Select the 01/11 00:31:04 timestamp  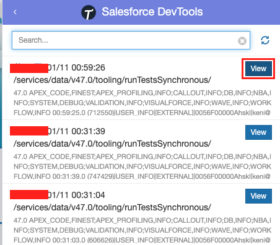click(x=76, y=195)
